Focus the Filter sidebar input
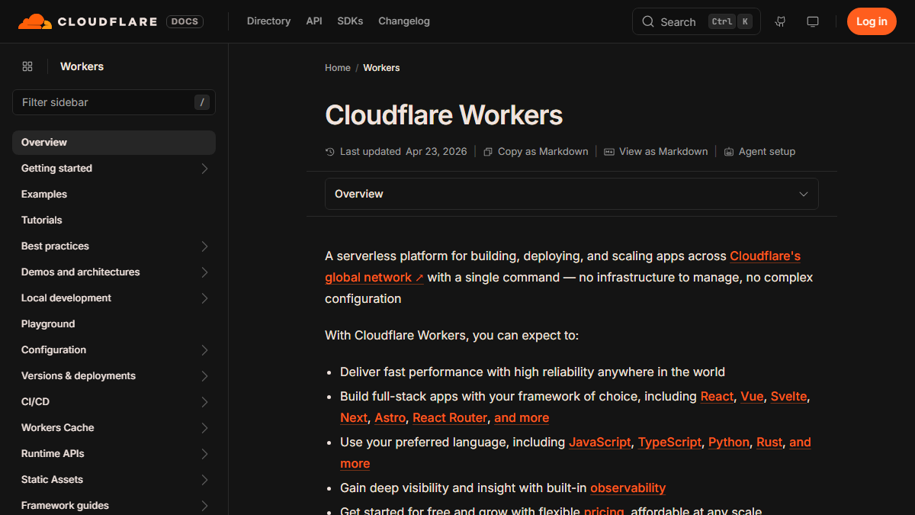Screen dimensions: 915x515 (x=114, y=102)
